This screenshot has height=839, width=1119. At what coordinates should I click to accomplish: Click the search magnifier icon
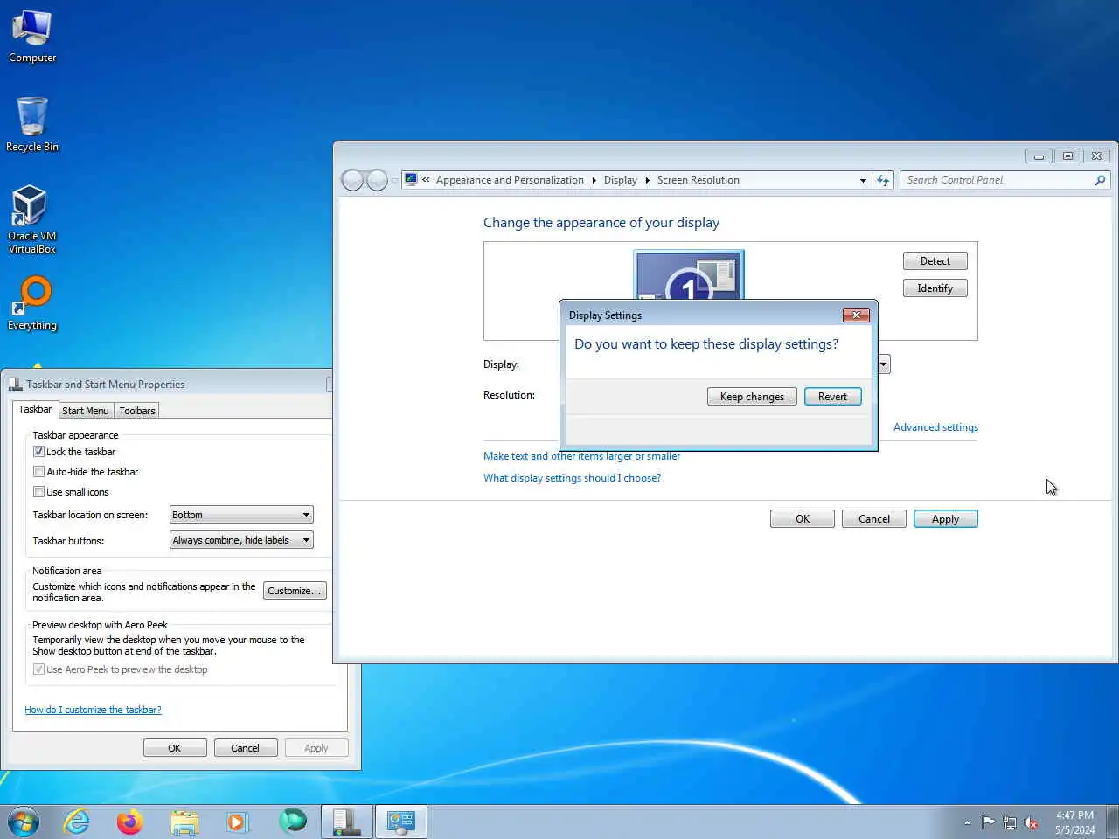1100,180
